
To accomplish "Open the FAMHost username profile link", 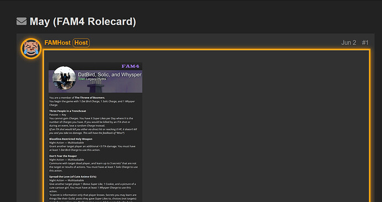I will tap(58, 42).
